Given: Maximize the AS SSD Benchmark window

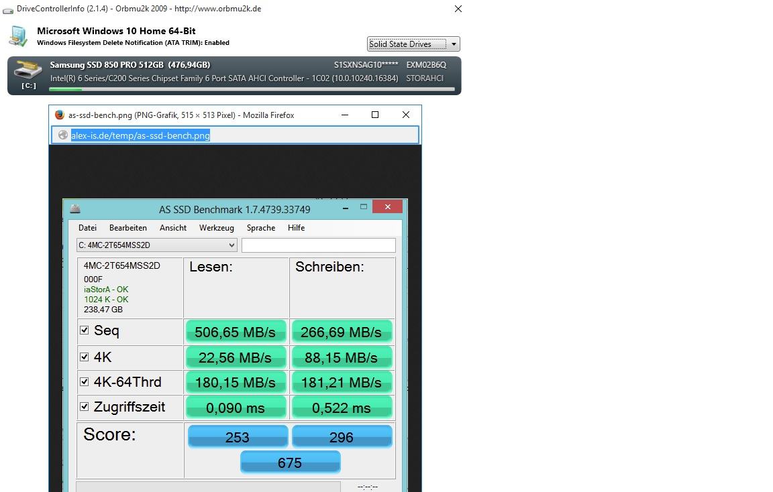Looking at the screenshot, I should pyautogui.click(x=364, y=207).
